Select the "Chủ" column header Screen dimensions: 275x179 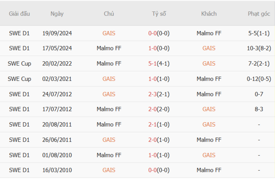click(x=109, y=14)
